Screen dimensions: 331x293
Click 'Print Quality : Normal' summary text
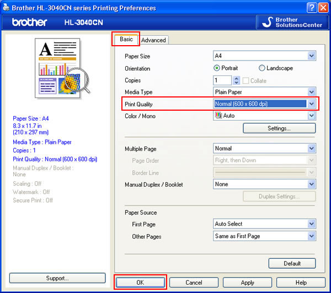click(55, 159)
